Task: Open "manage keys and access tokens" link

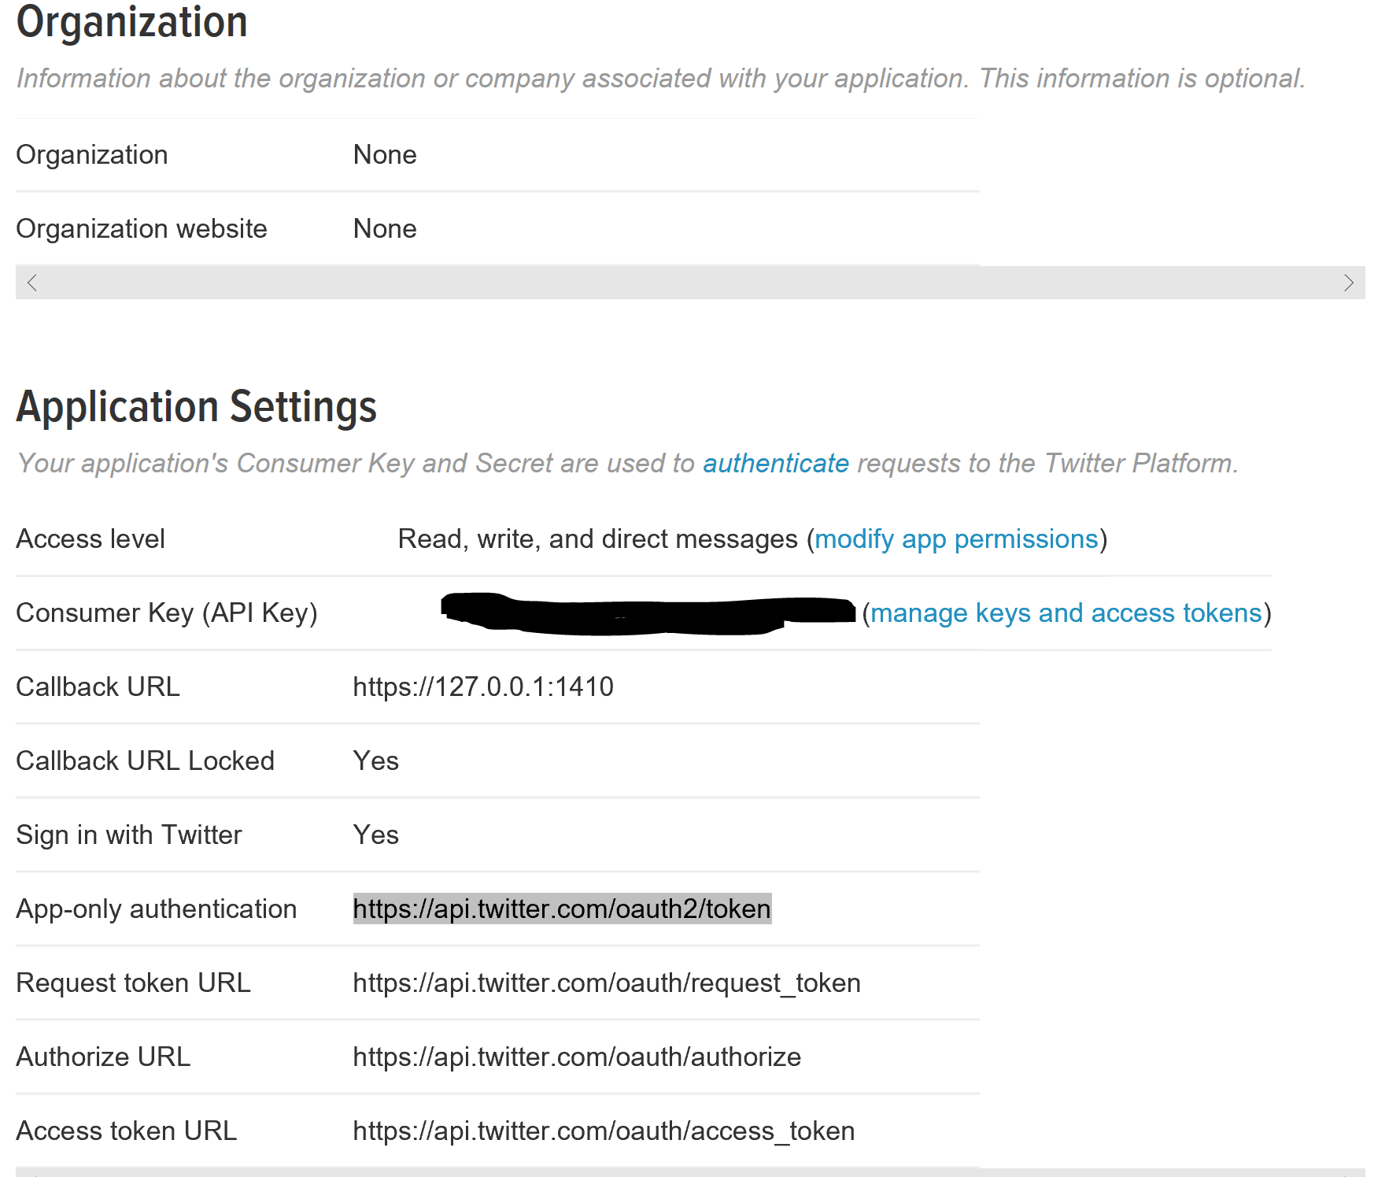Action: 1066,613
